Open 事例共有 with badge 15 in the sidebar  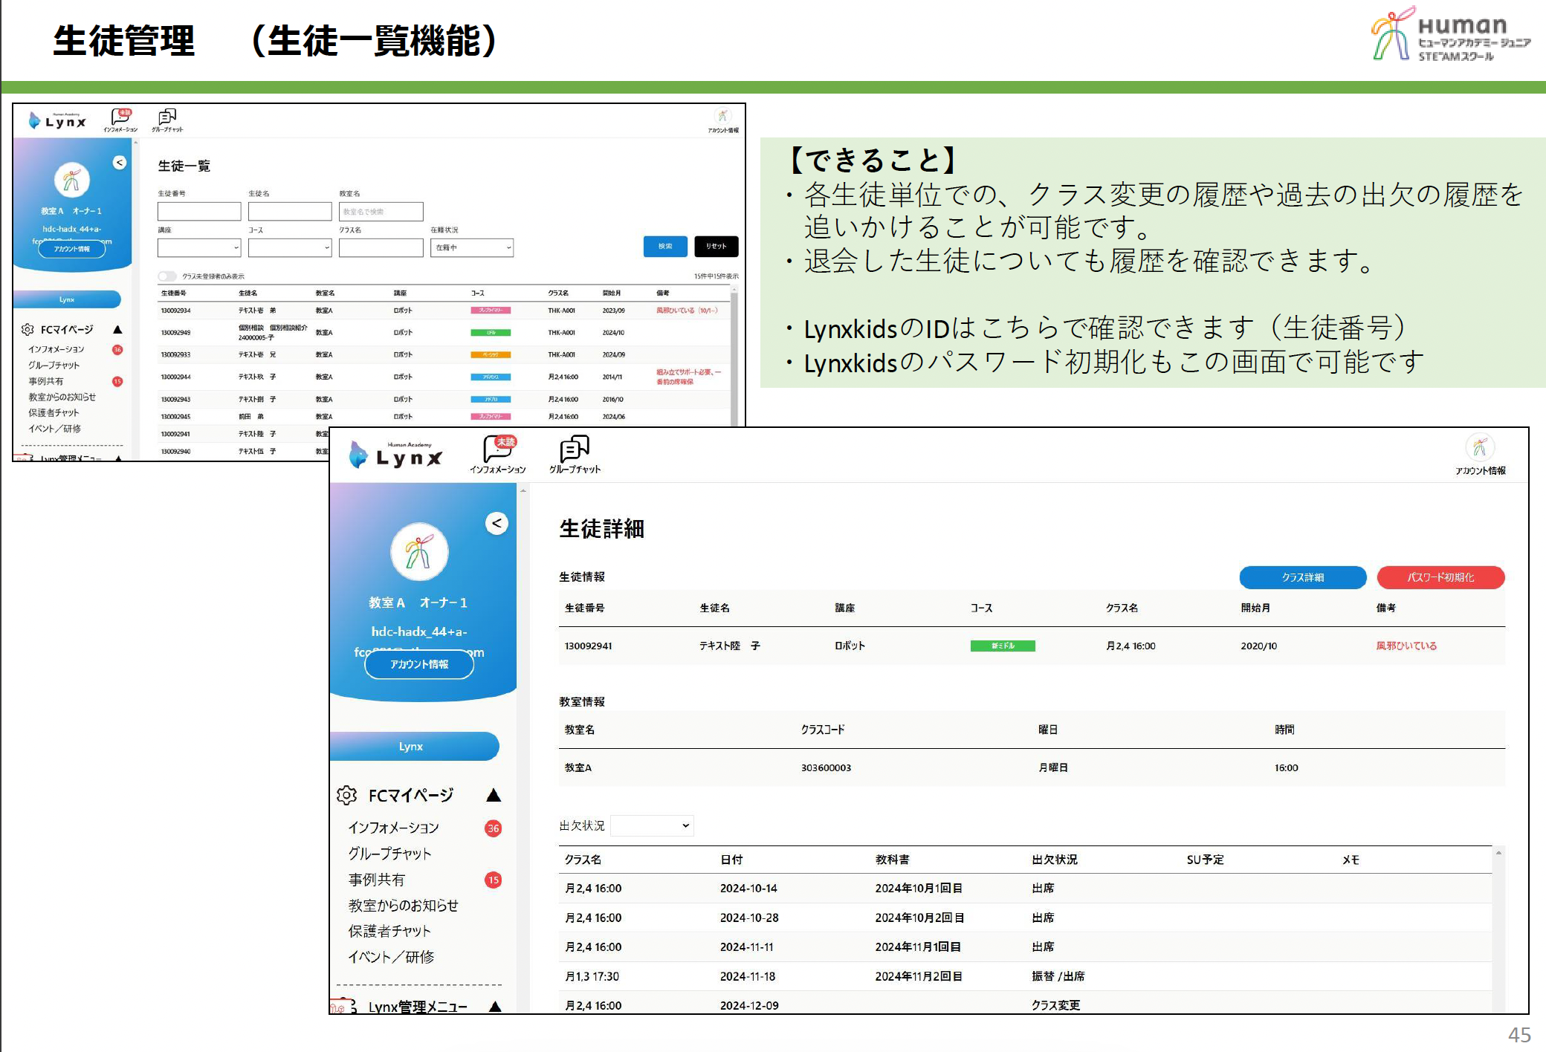tap(377, 880)
